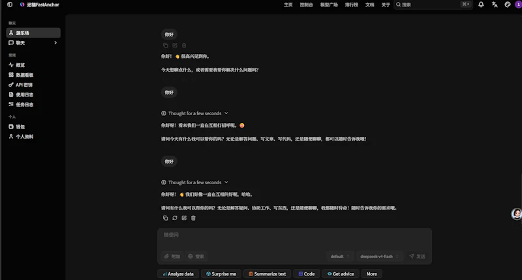Go to 关于 in the top navigation
The image size is (522, 280).
[x=386, y=5]
